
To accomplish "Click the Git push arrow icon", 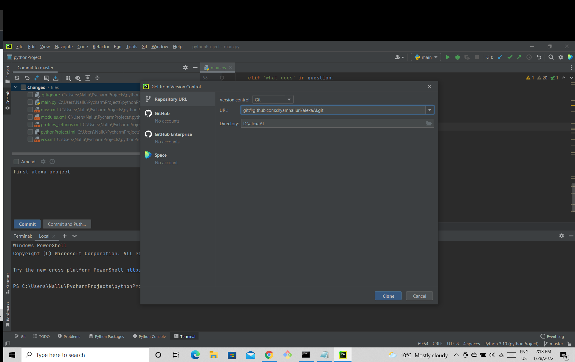I will click(519, 57).
